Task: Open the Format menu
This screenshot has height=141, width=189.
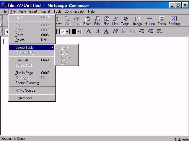Action: tap(45, 11)
